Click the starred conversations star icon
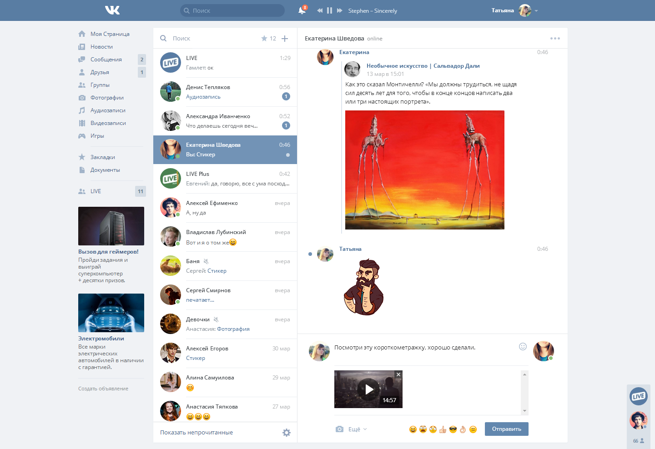This screenshot has width=655, height=449. pos(264,39)
